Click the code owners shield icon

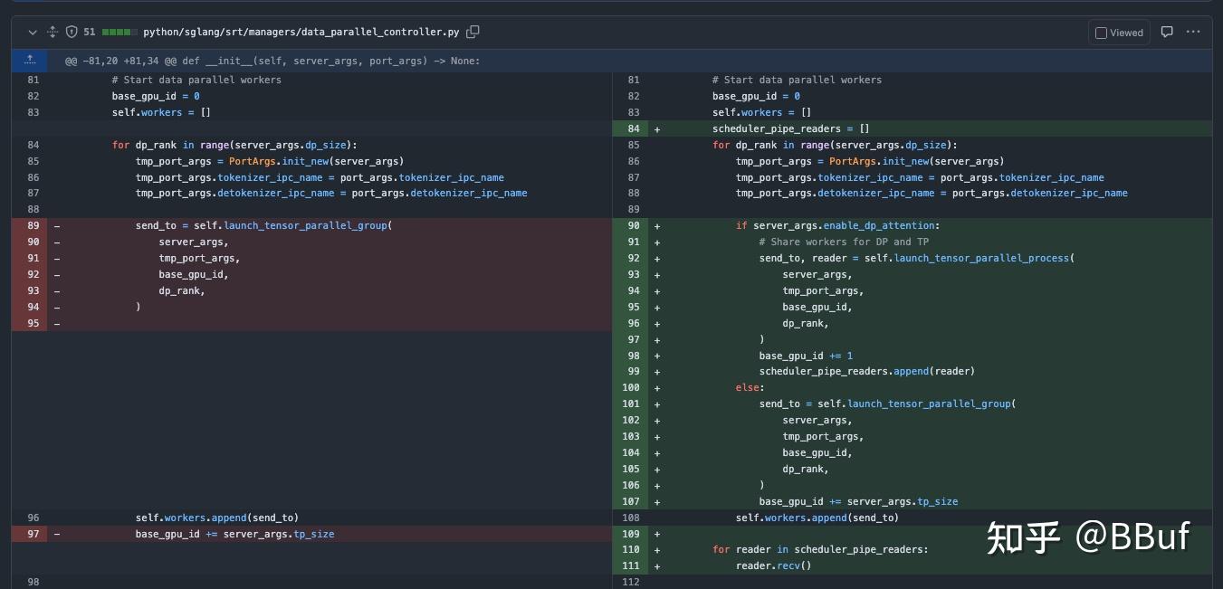point(72,33)
